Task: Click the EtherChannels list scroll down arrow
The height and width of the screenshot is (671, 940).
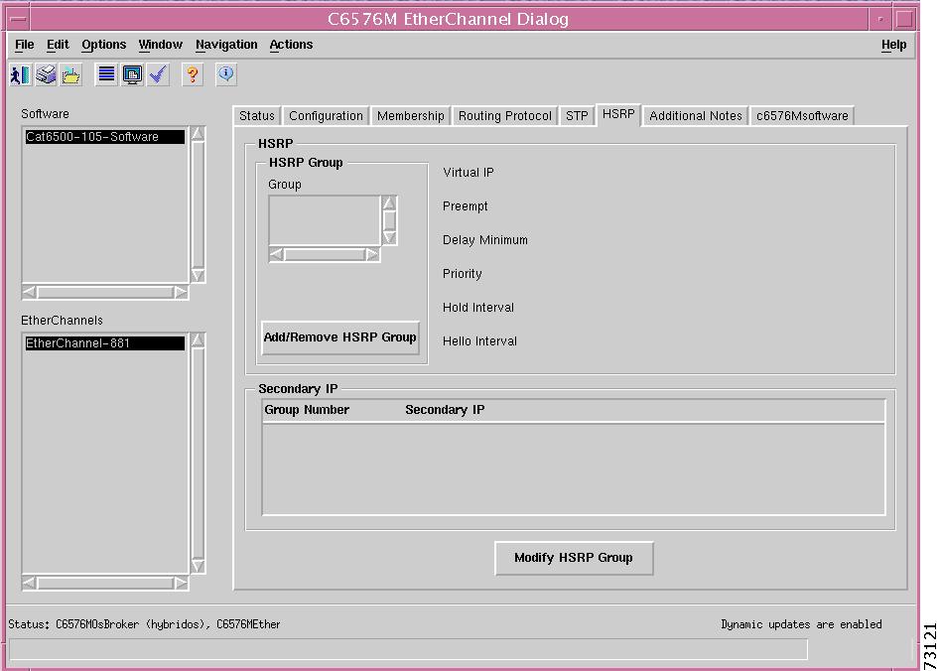Action: [x=198, y=566]
